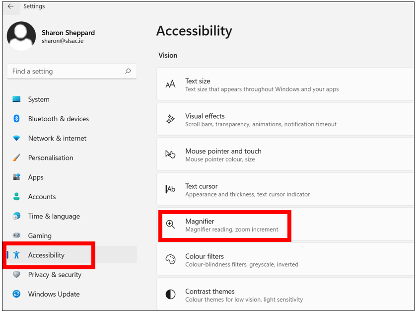Viewport: 416px width, 313px height.
Task: Click the search magnifier icon in Find a setting
Action: click(128, 71)
